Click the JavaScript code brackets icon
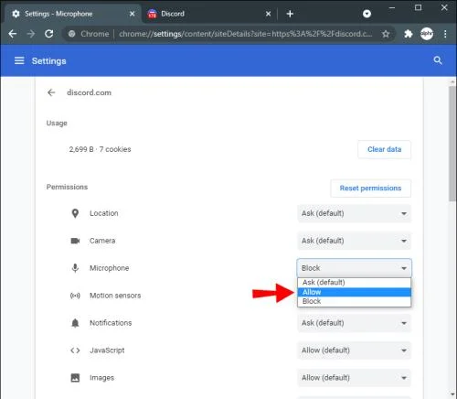Image resolution: width=457 pixels, height=399 pixels. click(x=75, y=350)
